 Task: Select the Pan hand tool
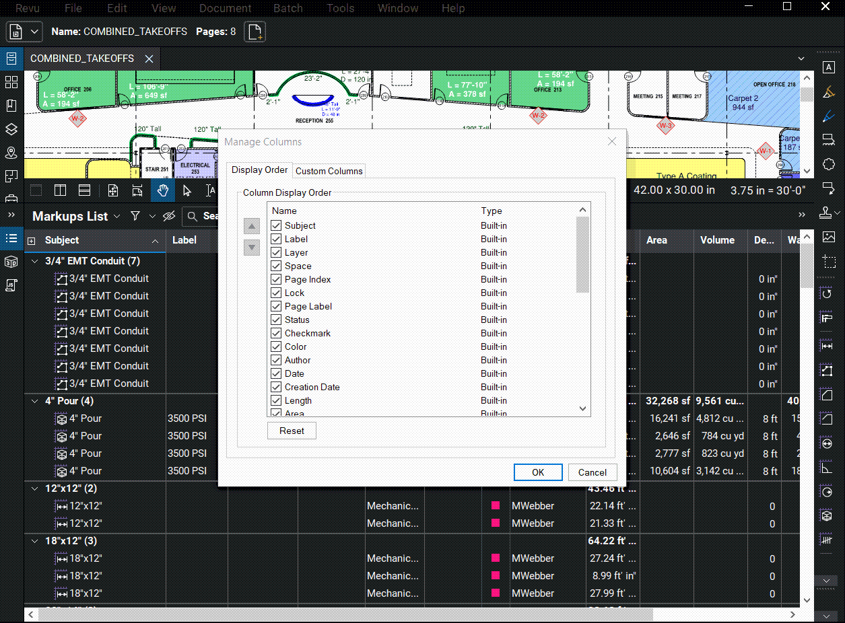coord(162,190)
